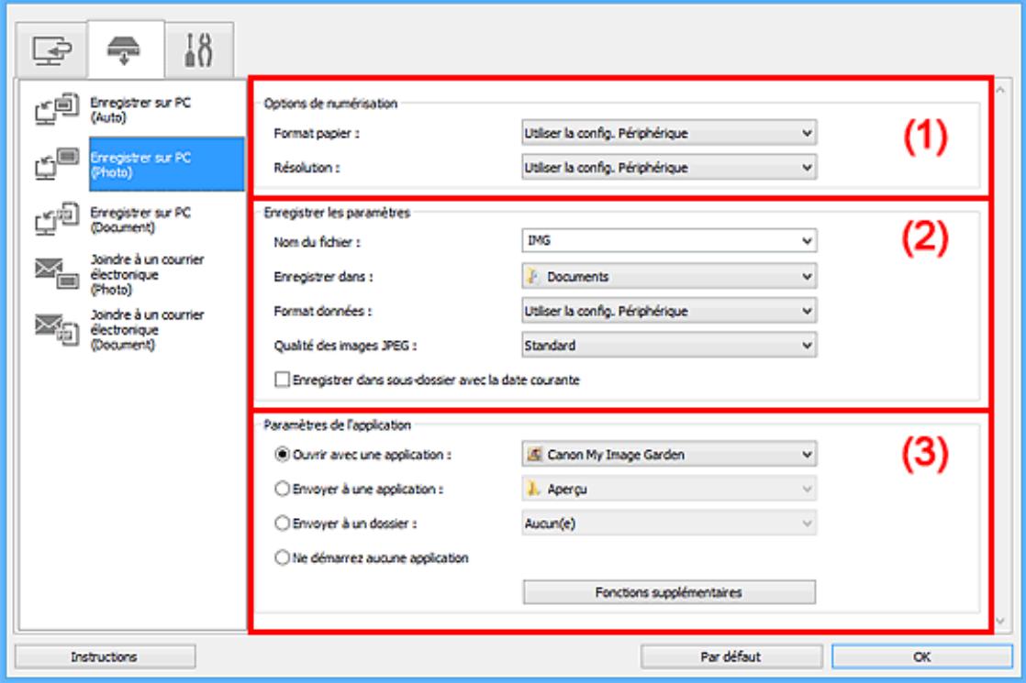Click the Options de numérisation heading
The height and width of the screenshot is (683, 1026).
click(x=330, y=104)
